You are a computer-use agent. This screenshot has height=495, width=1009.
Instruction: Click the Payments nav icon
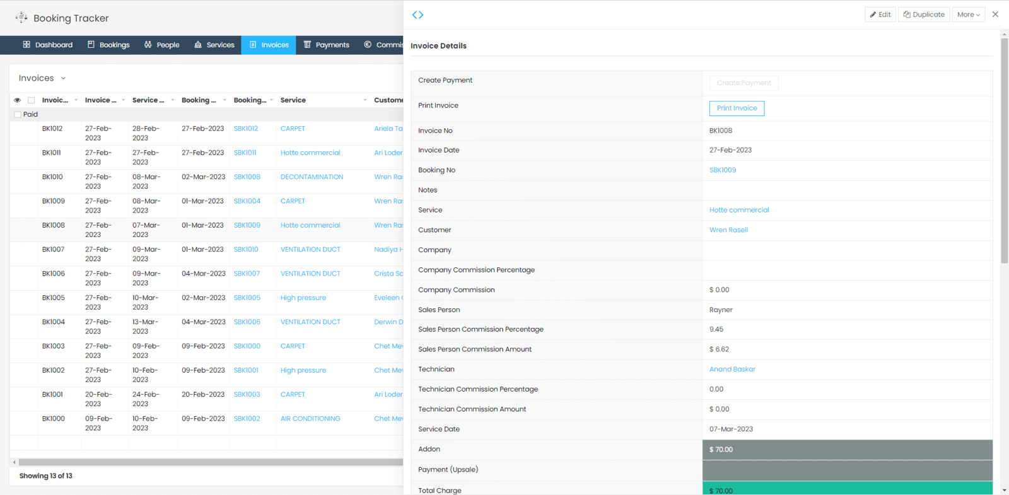pyautogui.click(x=308, y=45)
